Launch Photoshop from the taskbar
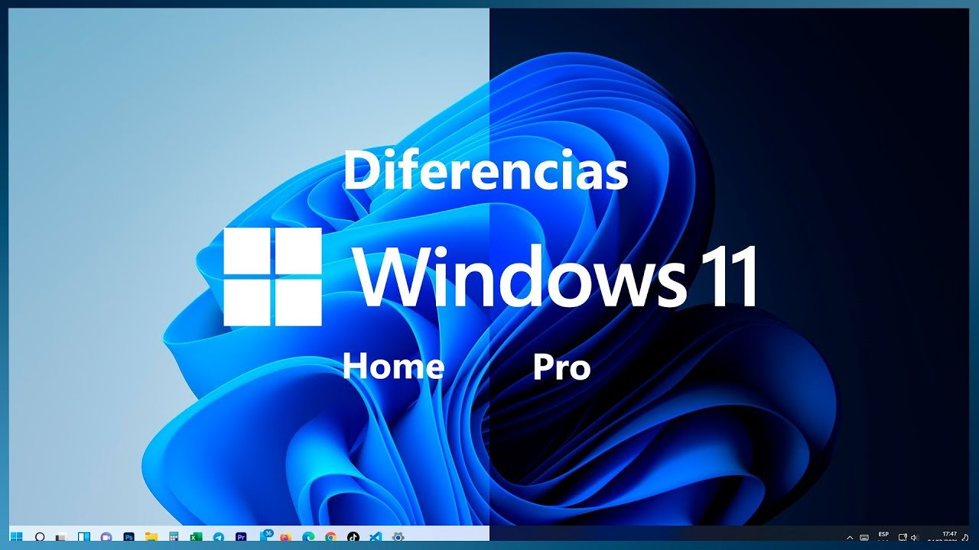The image size is (979, 550). click(128, 537)
